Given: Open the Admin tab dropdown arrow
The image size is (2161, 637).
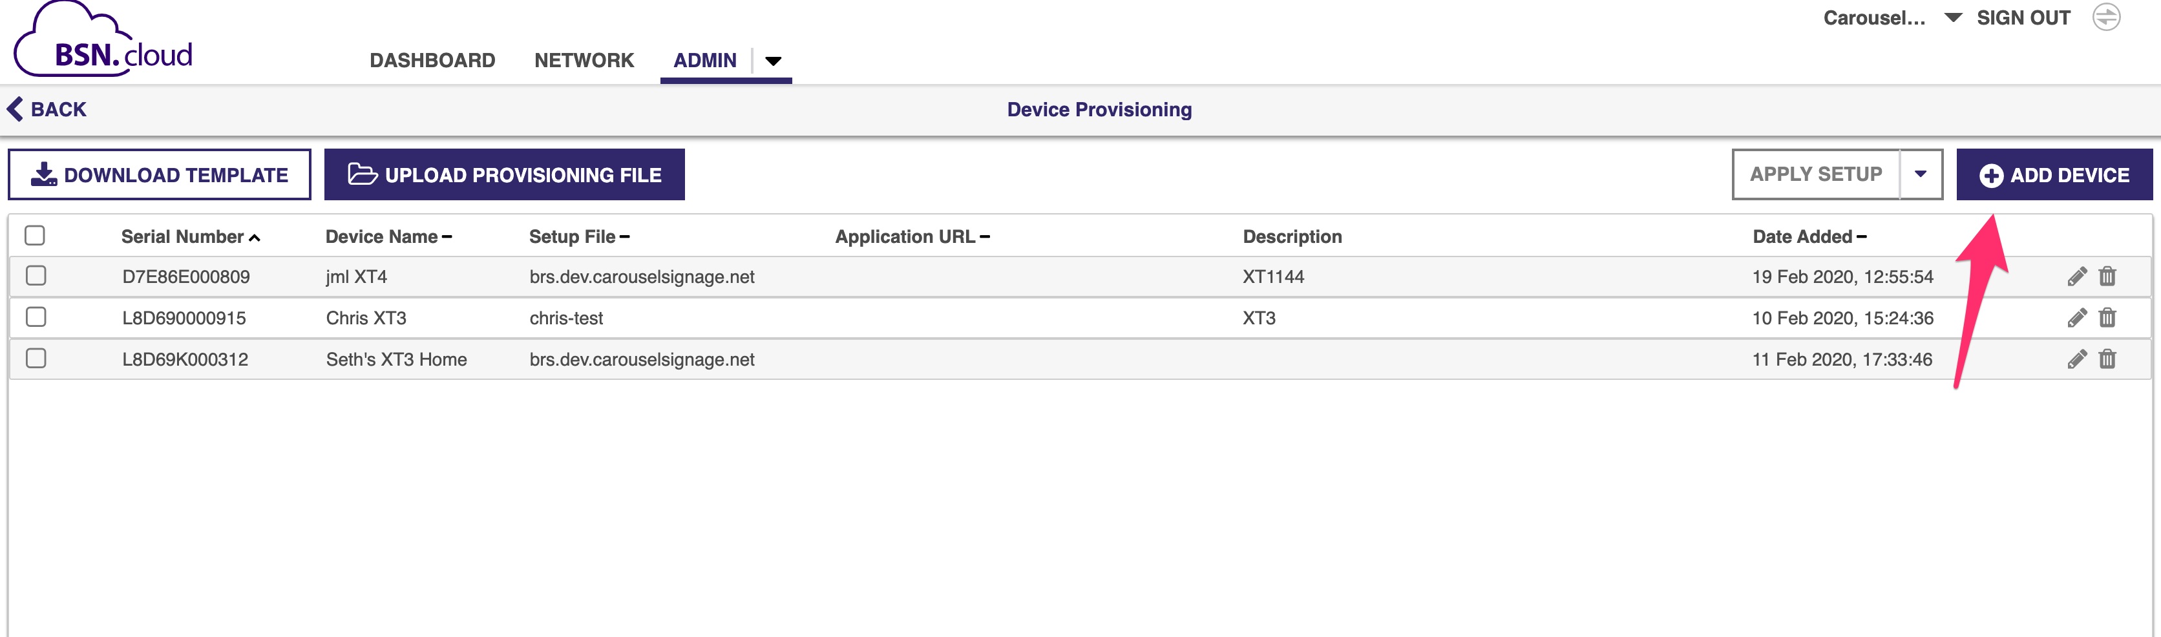Looking at the screenshot, I should [774, 60].
